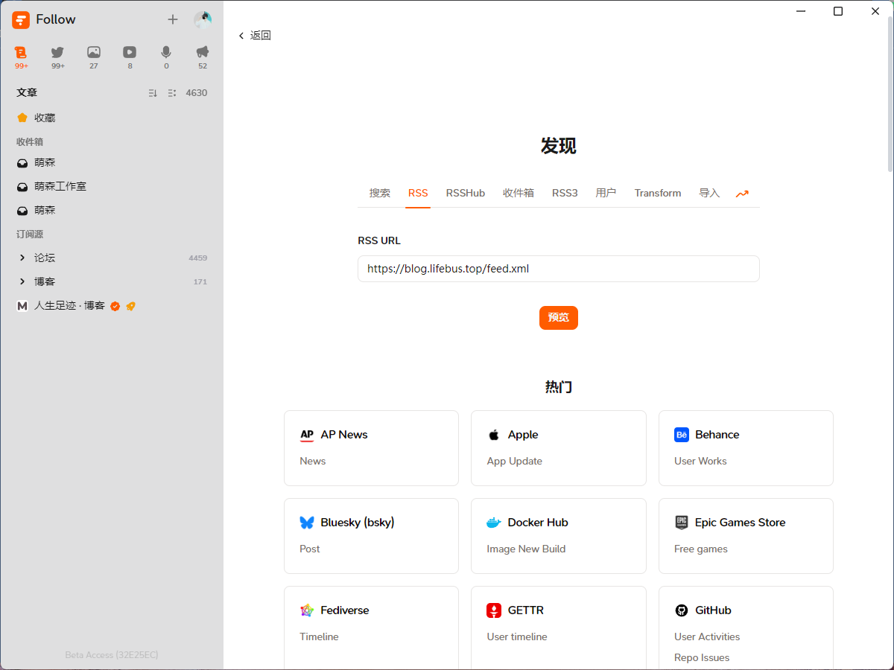Switch to the Twitter social media view

57,53
